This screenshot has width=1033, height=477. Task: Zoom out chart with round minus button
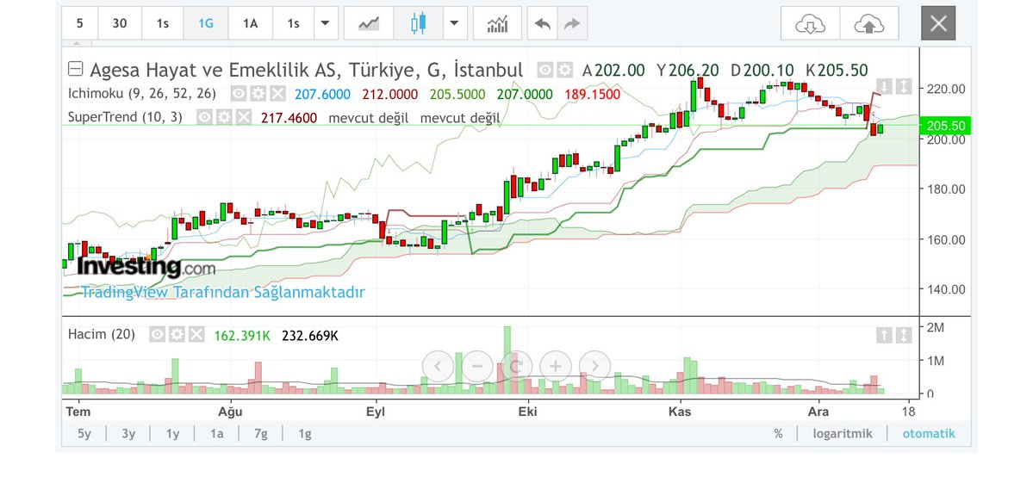[x=477, y=366]
